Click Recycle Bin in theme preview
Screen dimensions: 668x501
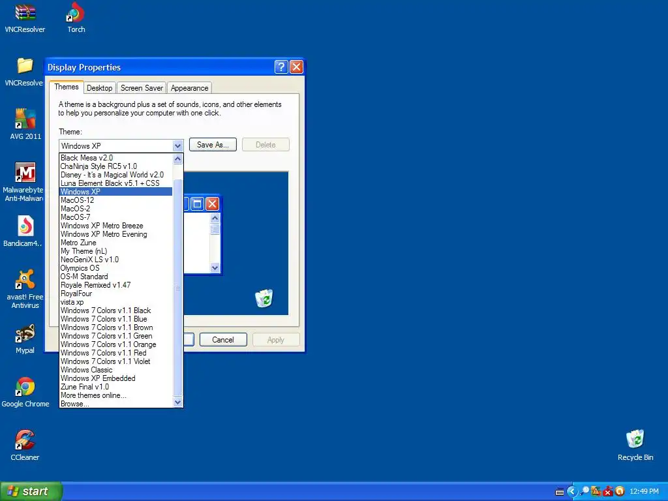(264, 297)
